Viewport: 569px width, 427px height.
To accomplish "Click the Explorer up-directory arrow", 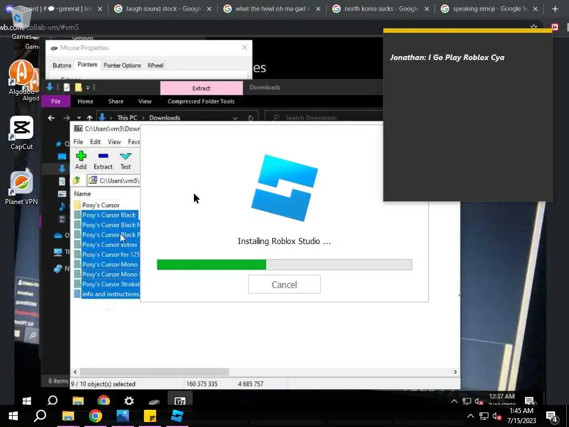I will (89, 118).
